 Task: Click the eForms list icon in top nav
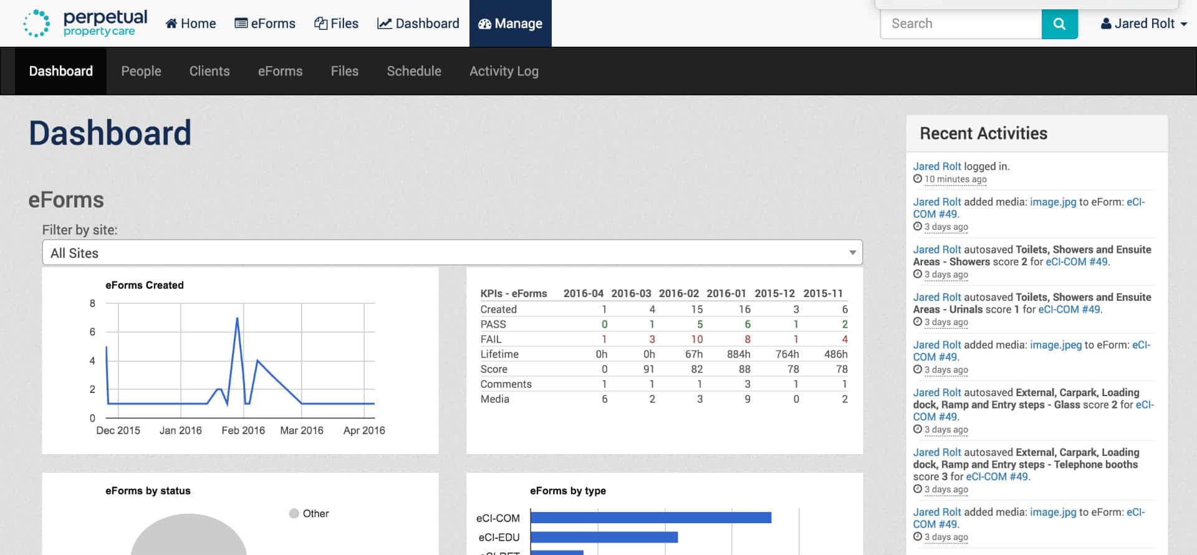click(241, 24)
